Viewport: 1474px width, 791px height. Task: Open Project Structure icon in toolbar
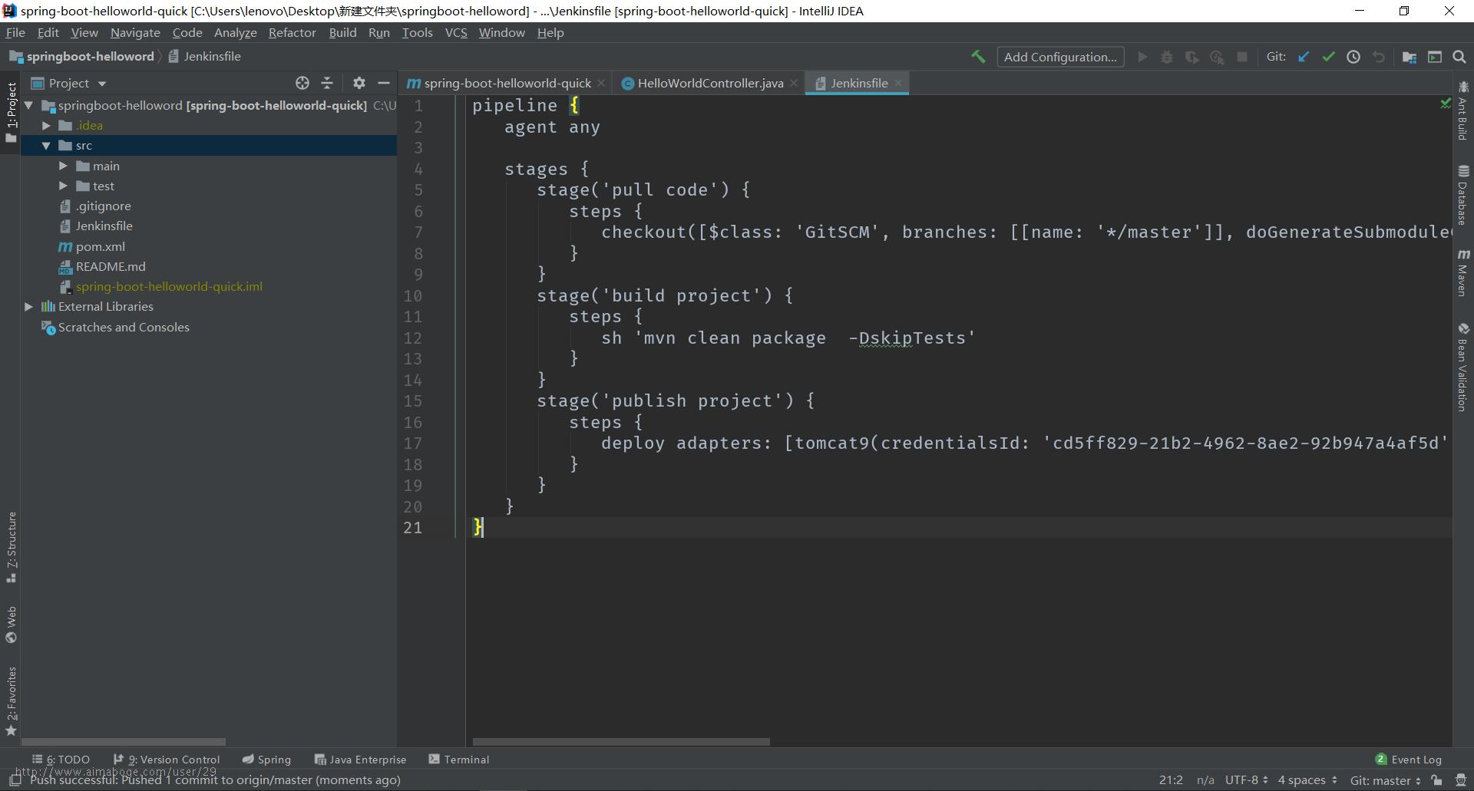point(1410,57)
